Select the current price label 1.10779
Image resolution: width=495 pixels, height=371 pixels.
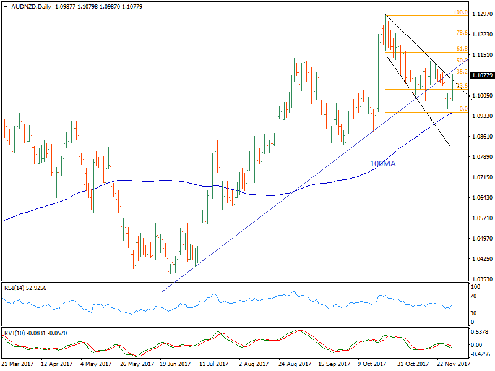(x=481, y=75)
